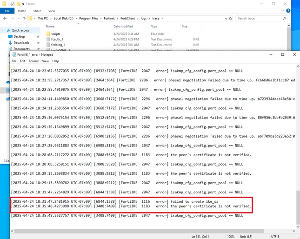Open Notepad Format menu
The height and width of the screenshot is (239, 300).
pos(33,61)
